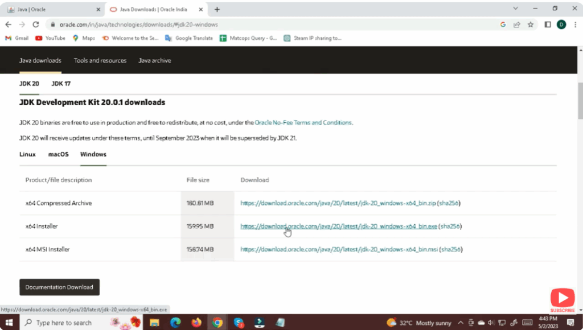Viewport: 583px width, 330px height.
Task: Open the Google Maps bookmark
Action: [x=83, y=38]
